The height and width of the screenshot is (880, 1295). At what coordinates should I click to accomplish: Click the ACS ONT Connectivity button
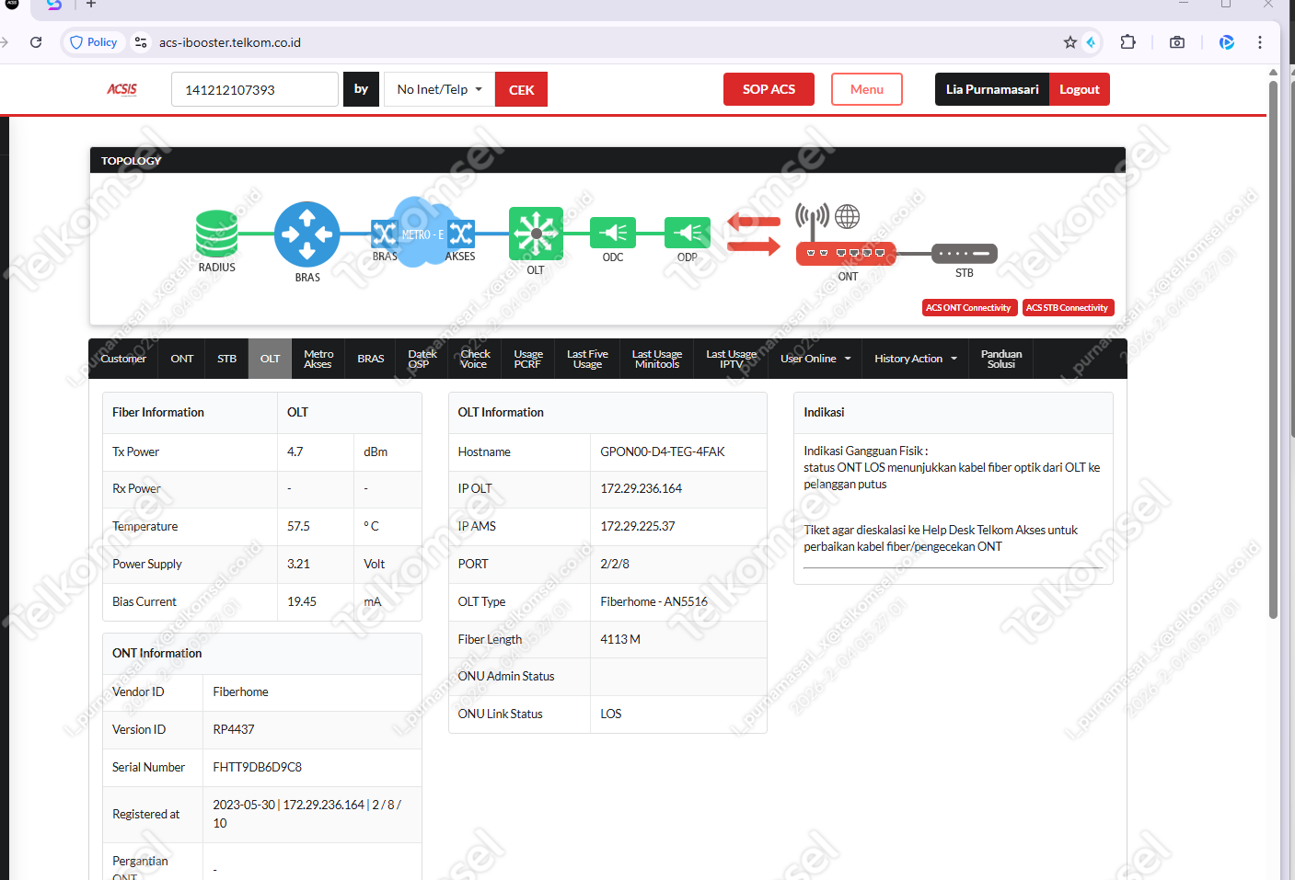point(968,308)
